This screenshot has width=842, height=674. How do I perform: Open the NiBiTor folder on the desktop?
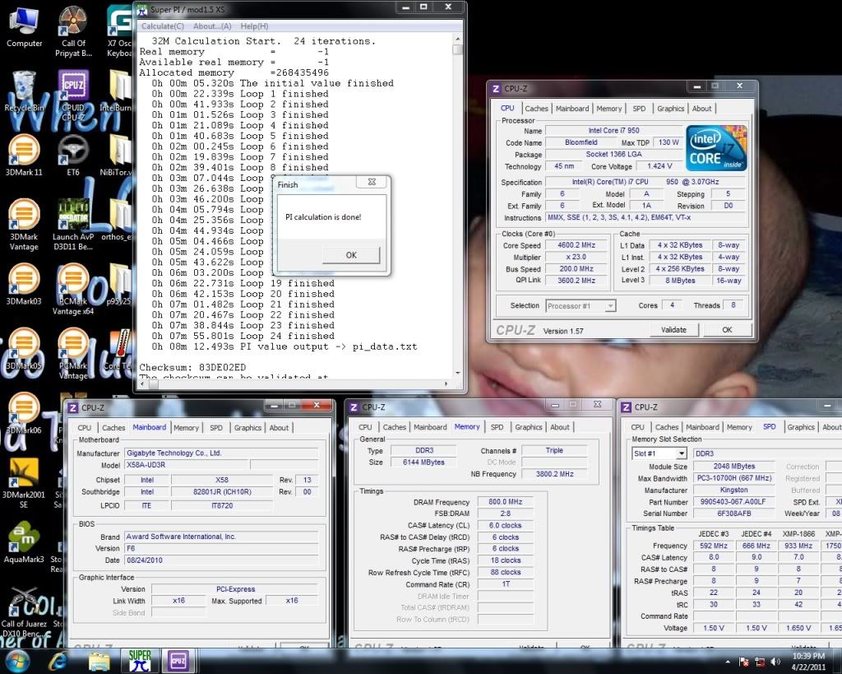point(117,156)
